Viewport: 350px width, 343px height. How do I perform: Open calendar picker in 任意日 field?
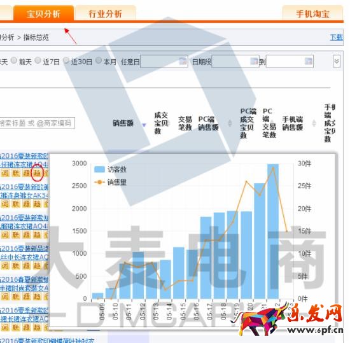(183, 61)
